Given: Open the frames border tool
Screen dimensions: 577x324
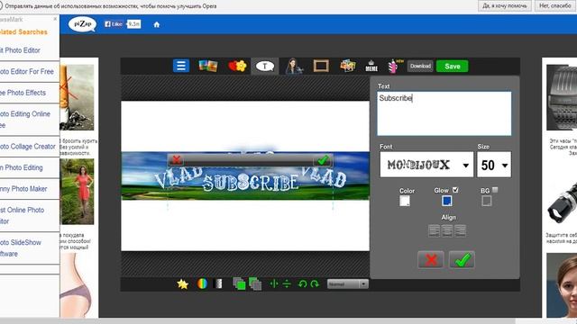Looking at the screenshot, I should 321,66.
